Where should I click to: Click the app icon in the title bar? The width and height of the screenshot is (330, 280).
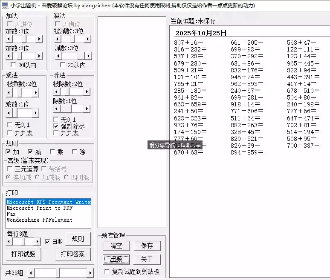point(5,5)
